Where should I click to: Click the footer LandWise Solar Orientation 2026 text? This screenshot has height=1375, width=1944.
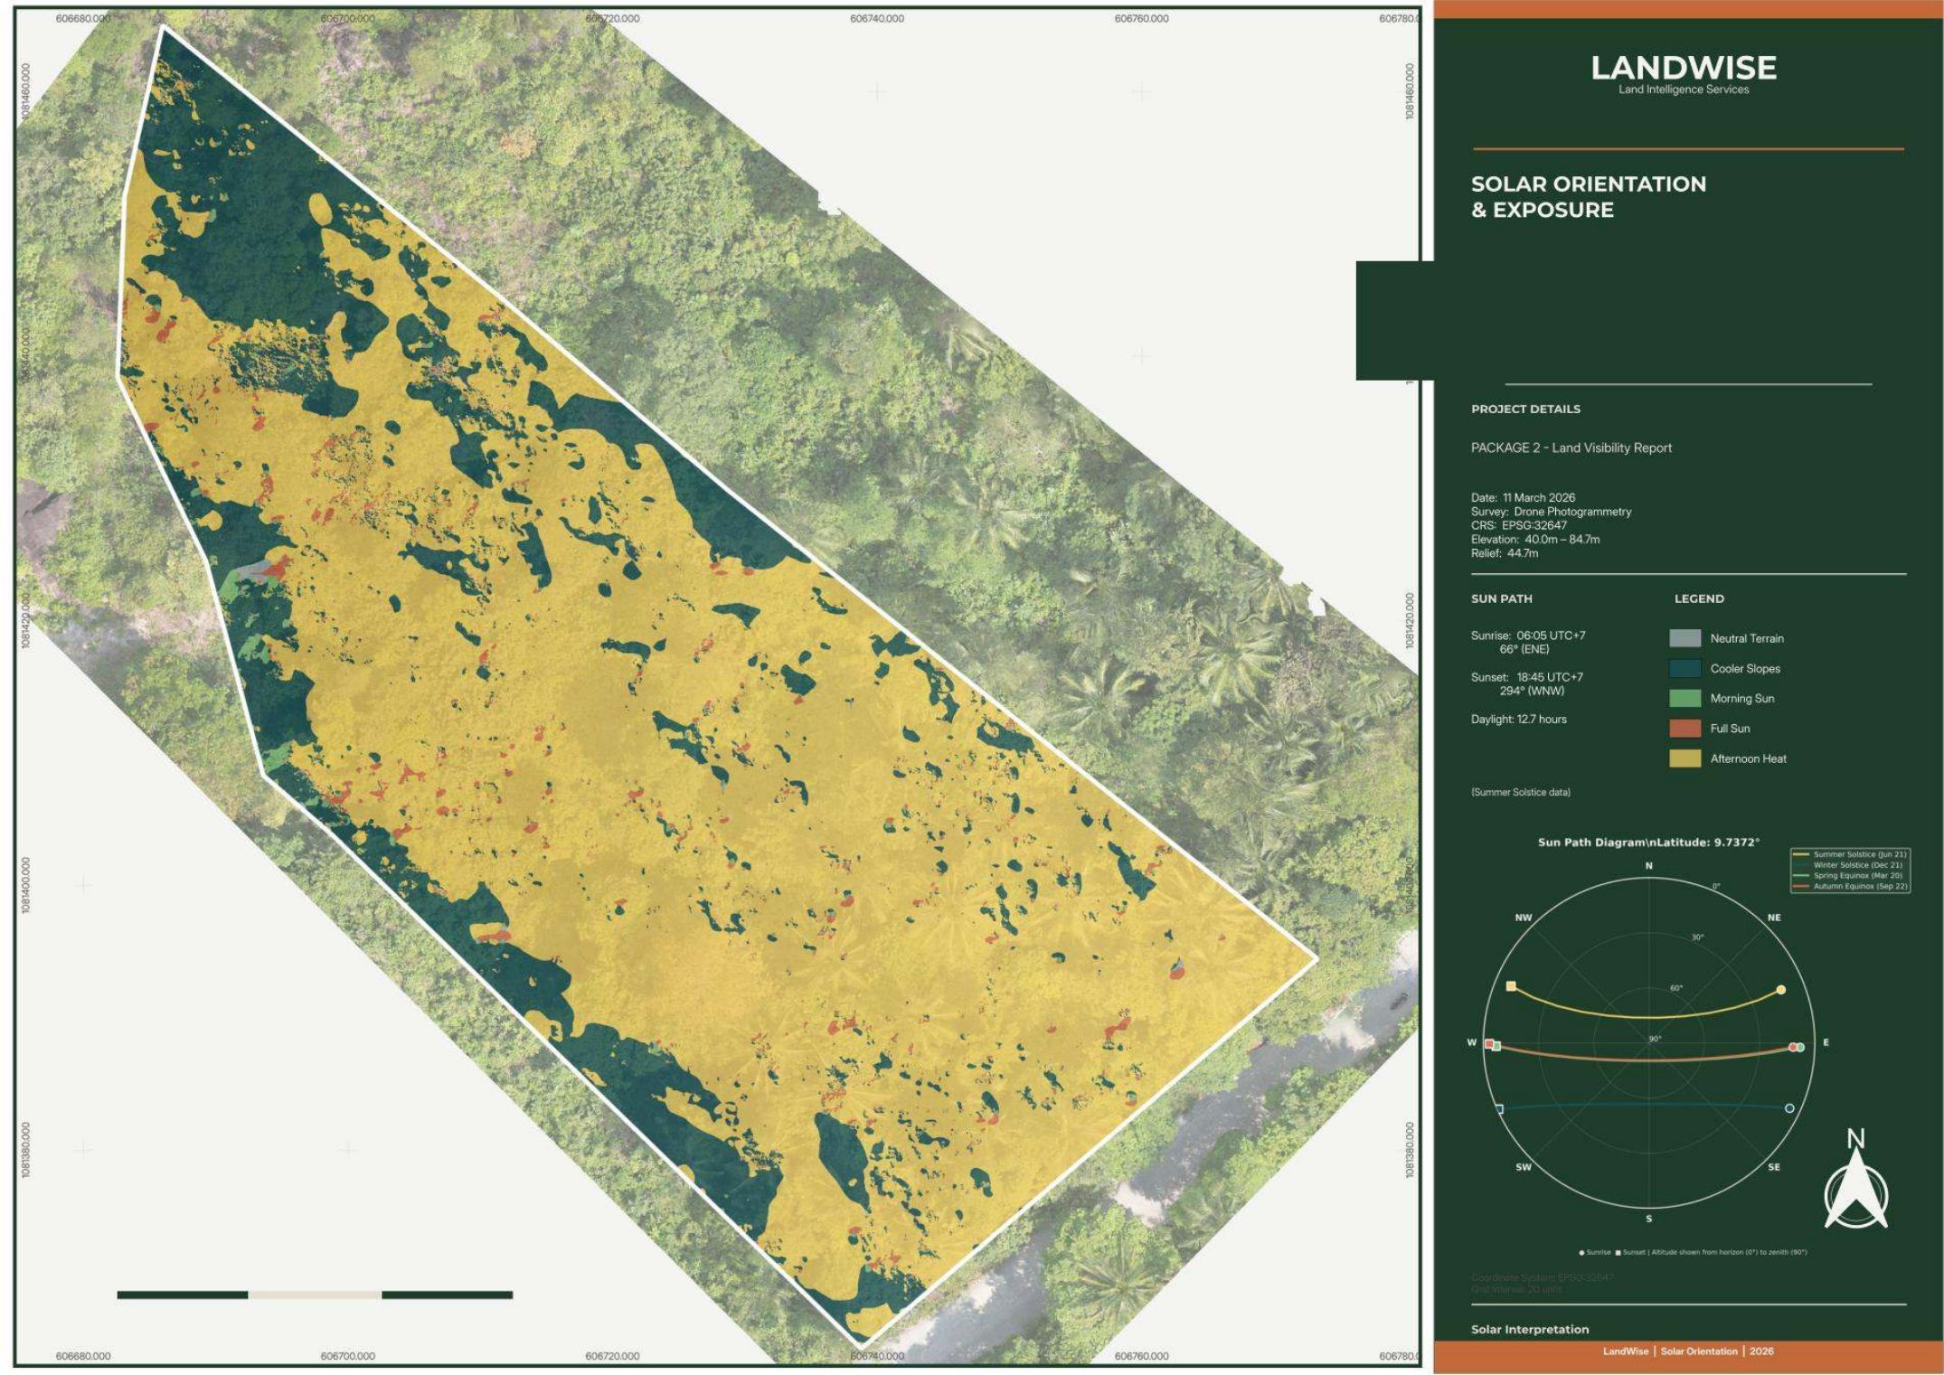pyautogui.click(x=1688, y=1351)
